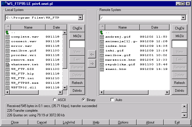Enable the Auto transfer mode checkbox

pos(112,100)
